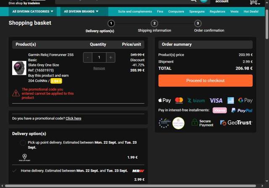269x188 pixels.
Task: Open the Spearguns menu item
Action: [x=197, y=11]
